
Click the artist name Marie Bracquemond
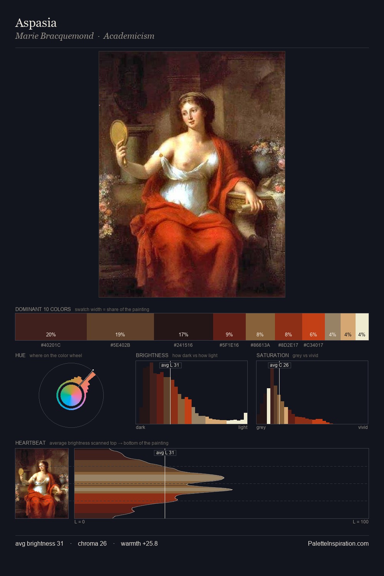(55, 36)
